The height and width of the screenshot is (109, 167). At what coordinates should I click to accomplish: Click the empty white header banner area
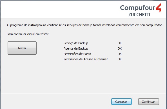(60, 10)
